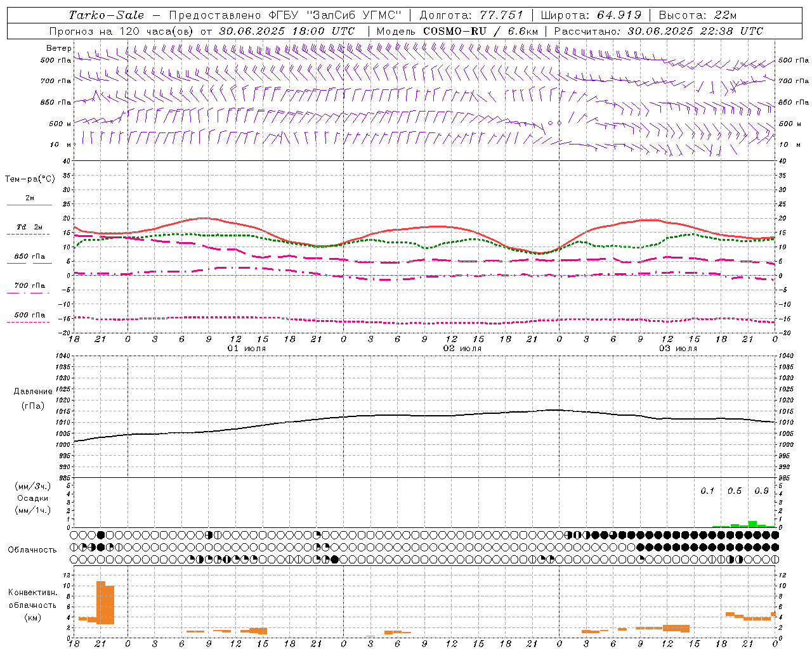Click the date label '02 июля'

point(462,349)
